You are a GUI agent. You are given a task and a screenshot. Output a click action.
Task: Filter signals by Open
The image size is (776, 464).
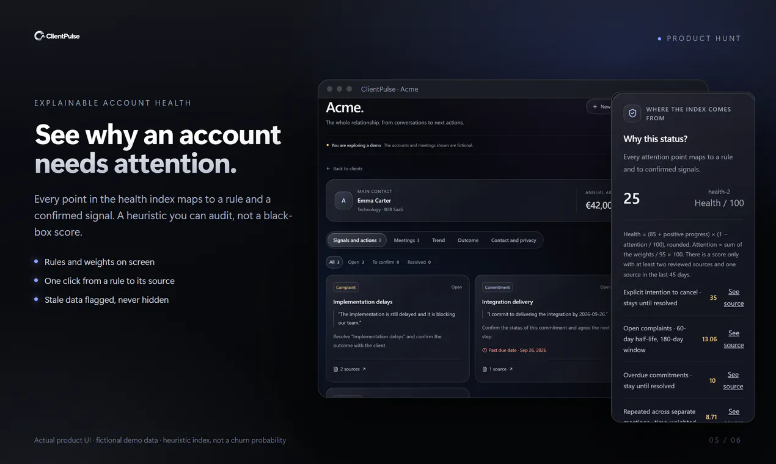[x=356, y=263]
